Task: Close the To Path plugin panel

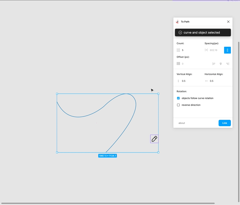Action: (x=228, y=22)
